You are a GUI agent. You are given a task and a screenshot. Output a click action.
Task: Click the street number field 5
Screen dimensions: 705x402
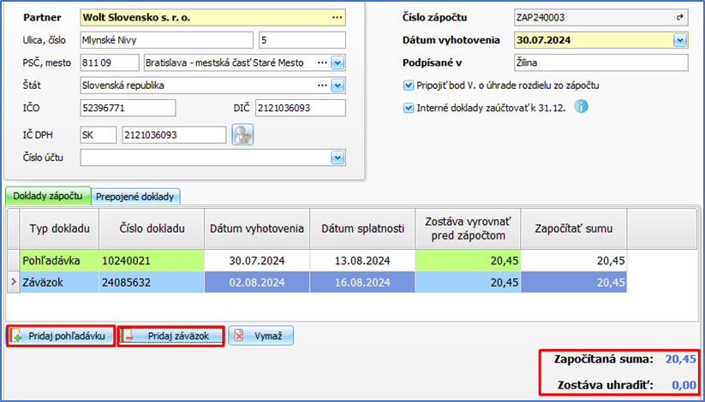302,40
